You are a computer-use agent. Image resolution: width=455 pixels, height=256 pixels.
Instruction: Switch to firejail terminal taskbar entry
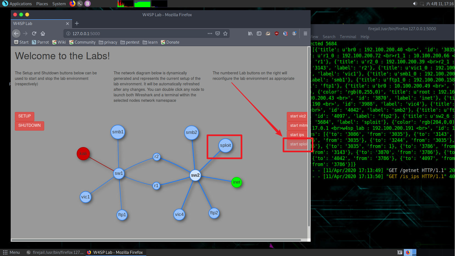pos(55,252)
